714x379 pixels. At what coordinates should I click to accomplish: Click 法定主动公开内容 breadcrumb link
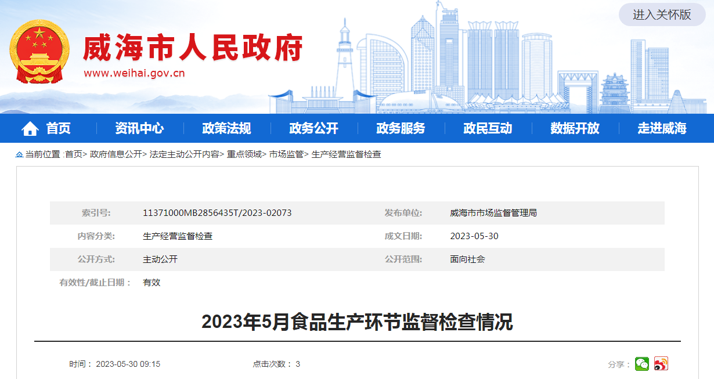184,154
